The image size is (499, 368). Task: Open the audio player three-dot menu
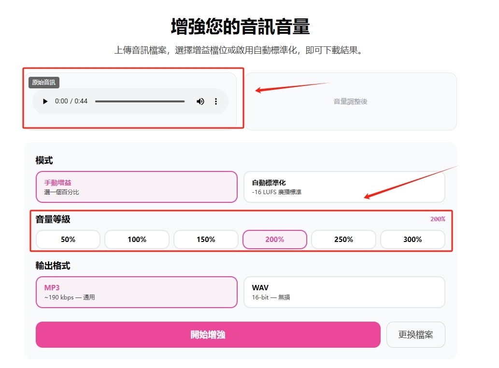coord(216,101)
